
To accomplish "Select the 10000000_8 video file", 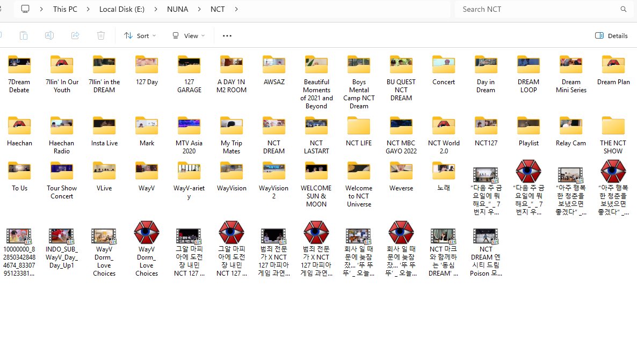I will pyautogui.click(x=19, y=253).
